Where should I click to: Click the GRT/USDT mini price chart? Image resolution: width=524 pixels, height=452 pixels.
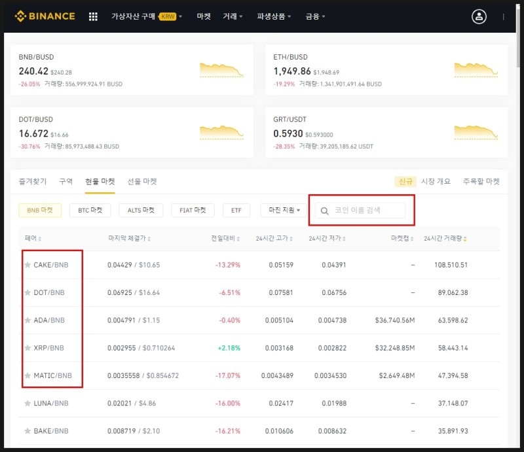(476, 133)
